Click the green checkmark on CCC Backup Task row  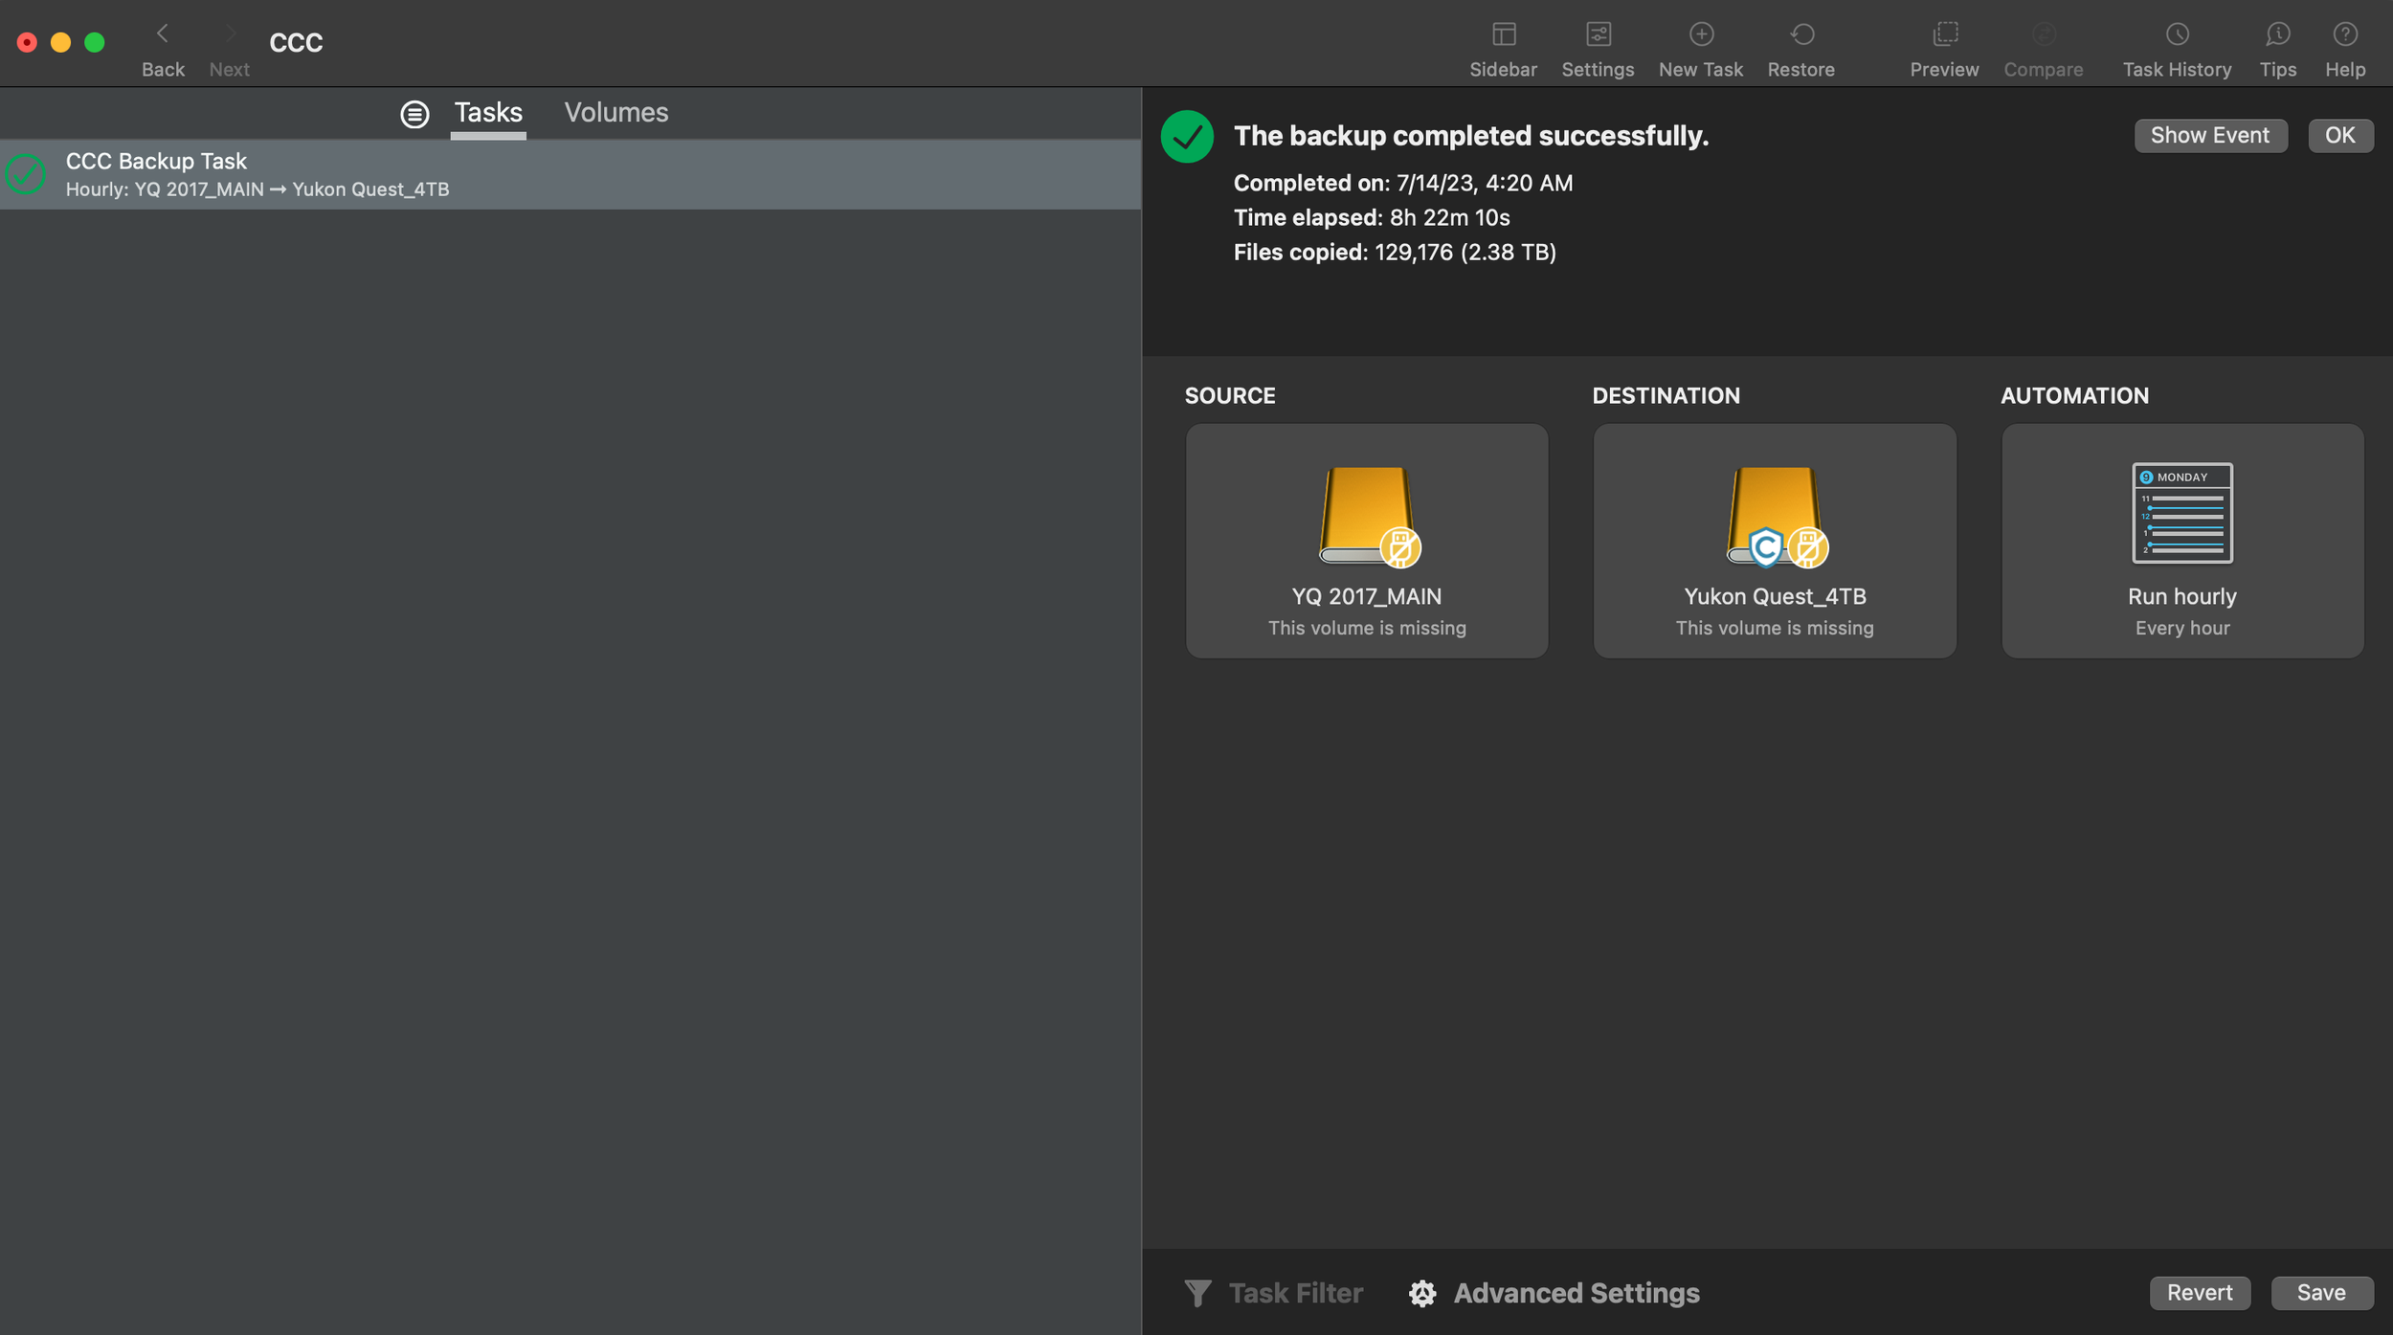tap(26, 174)
